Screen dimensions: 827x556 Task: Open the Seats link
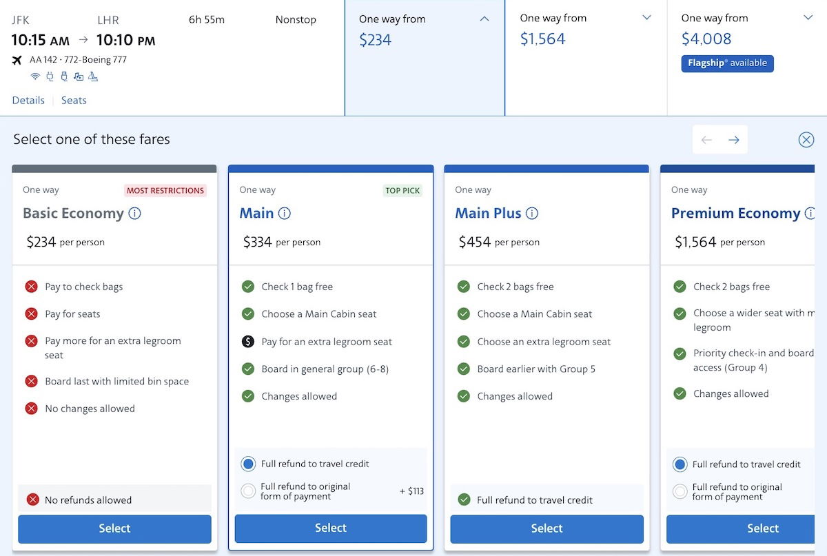(x=74, y=101)
